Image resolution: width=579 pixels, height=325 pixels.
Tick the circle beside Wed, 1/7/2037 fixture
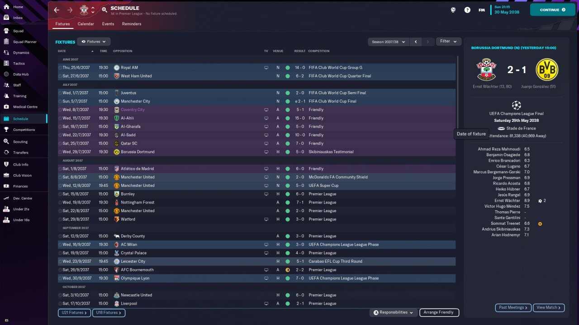click(x=60, y=93)
